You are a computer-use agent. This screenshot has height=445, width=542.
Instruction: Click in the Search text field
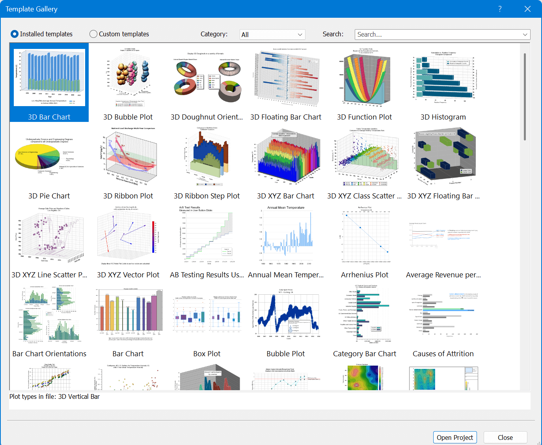click(x=438, y=35)
